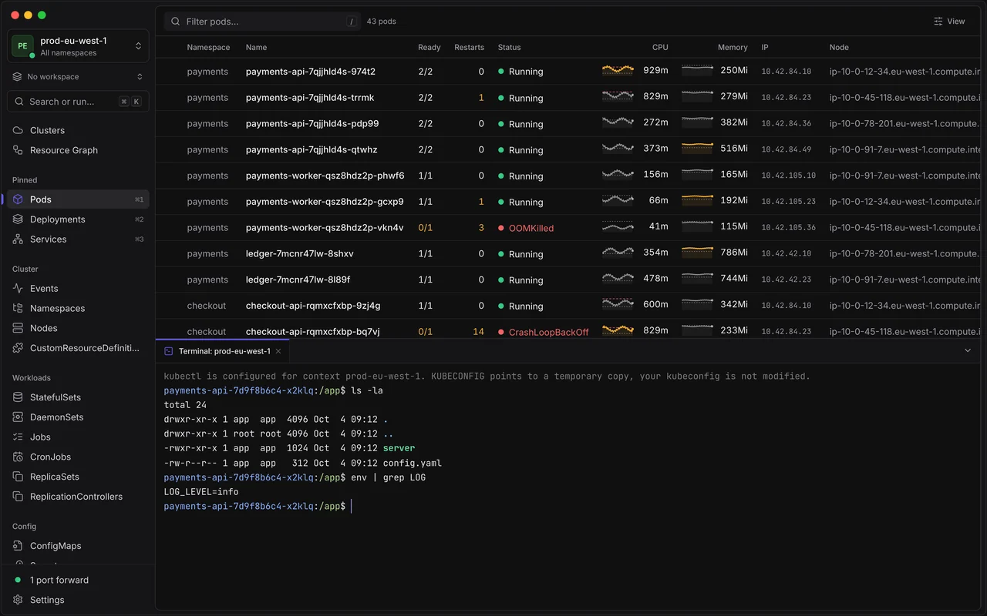Open the Resource Graph icon

point(18,150)
